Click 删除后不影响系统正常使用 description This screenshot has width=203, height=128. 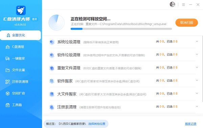point(101,42)
